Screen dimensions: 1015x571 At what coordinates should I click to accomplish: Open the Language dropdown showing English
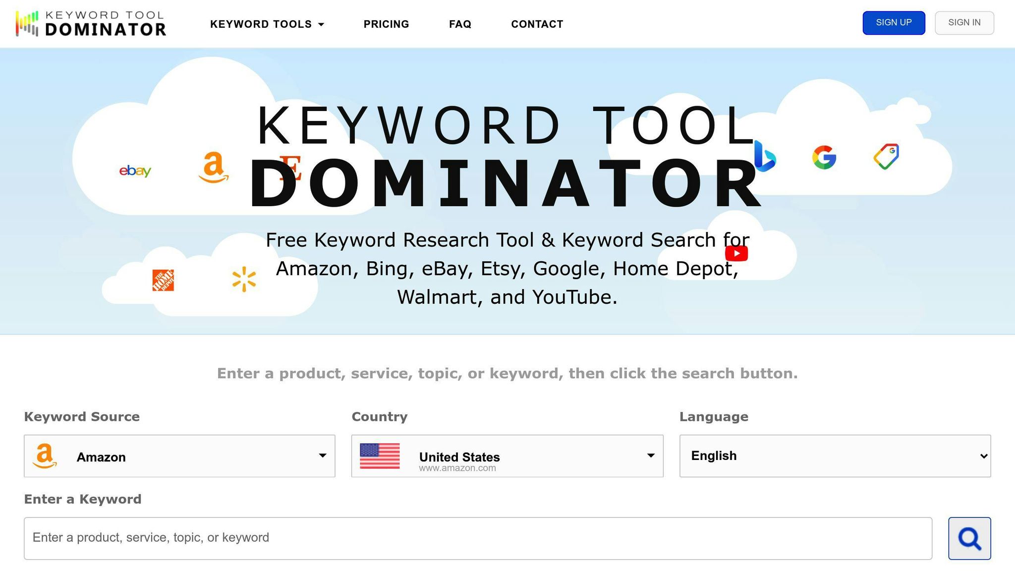(x=835, y=456)
